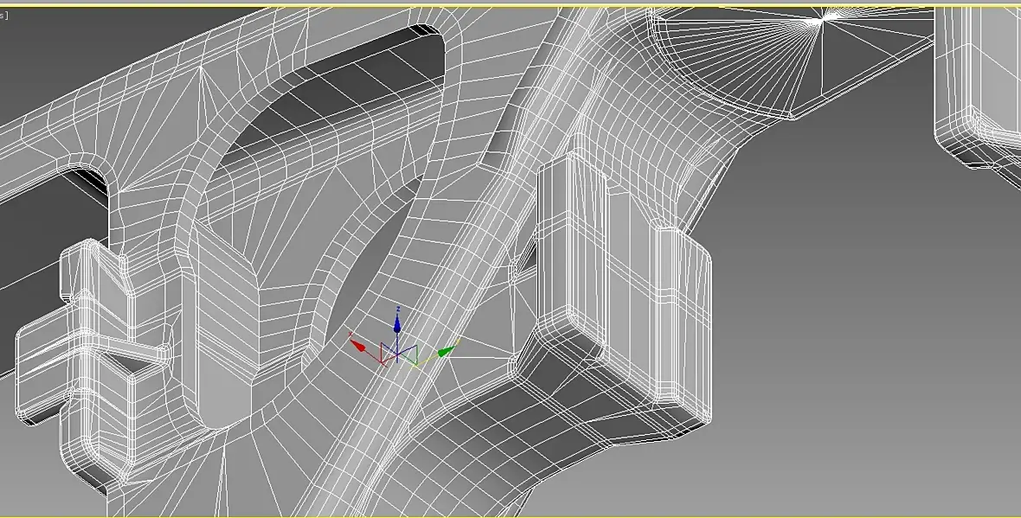Grab the red X-axis gizmo arrow

coord(358,345)
